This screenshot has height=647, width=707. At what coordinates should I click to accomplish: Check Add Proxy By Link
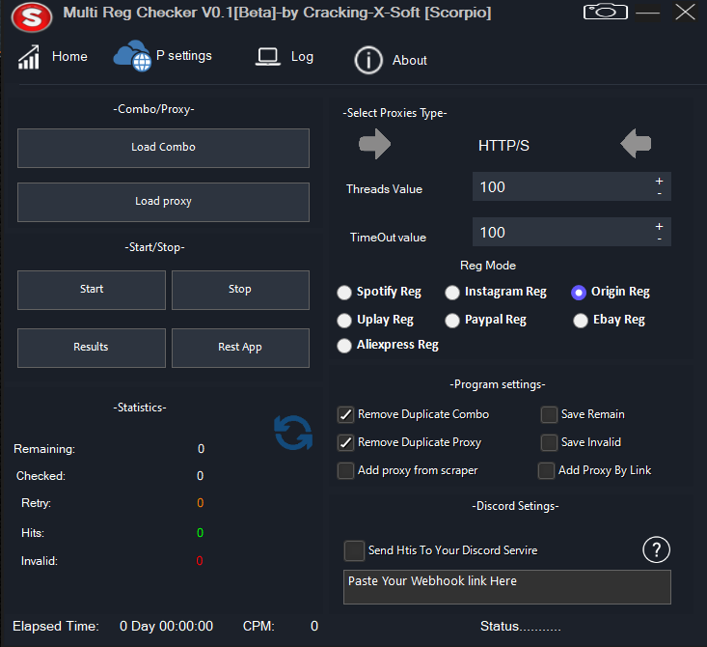point(547,470)
